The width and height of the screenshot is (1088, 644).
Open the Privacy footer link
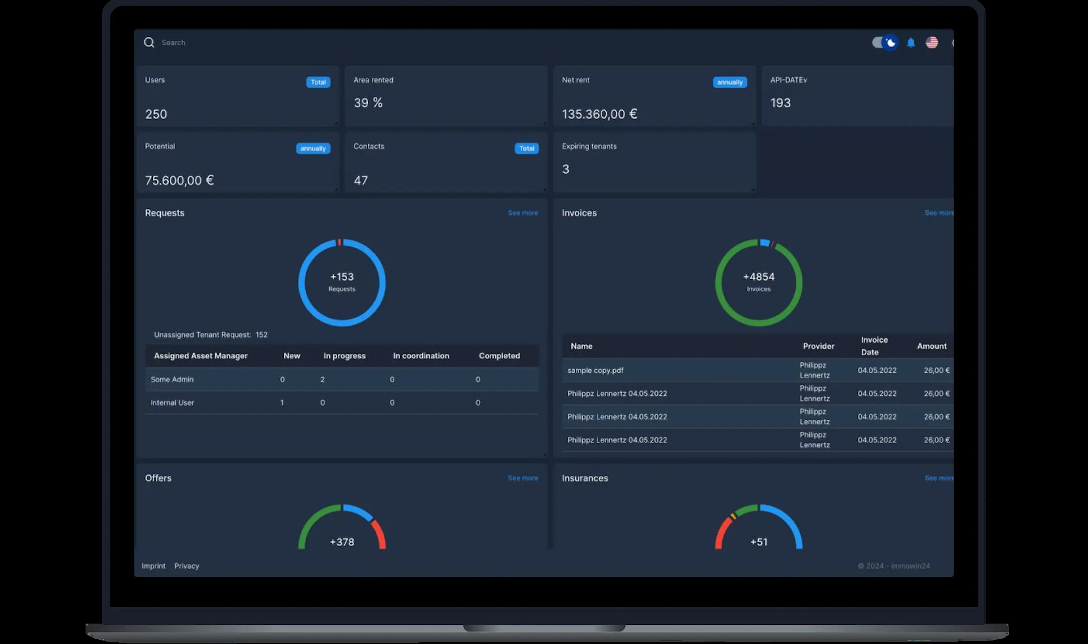click(186, 566)
